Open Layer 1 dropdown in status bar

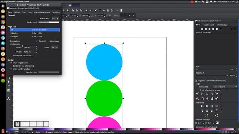click(x=40, y=132)
